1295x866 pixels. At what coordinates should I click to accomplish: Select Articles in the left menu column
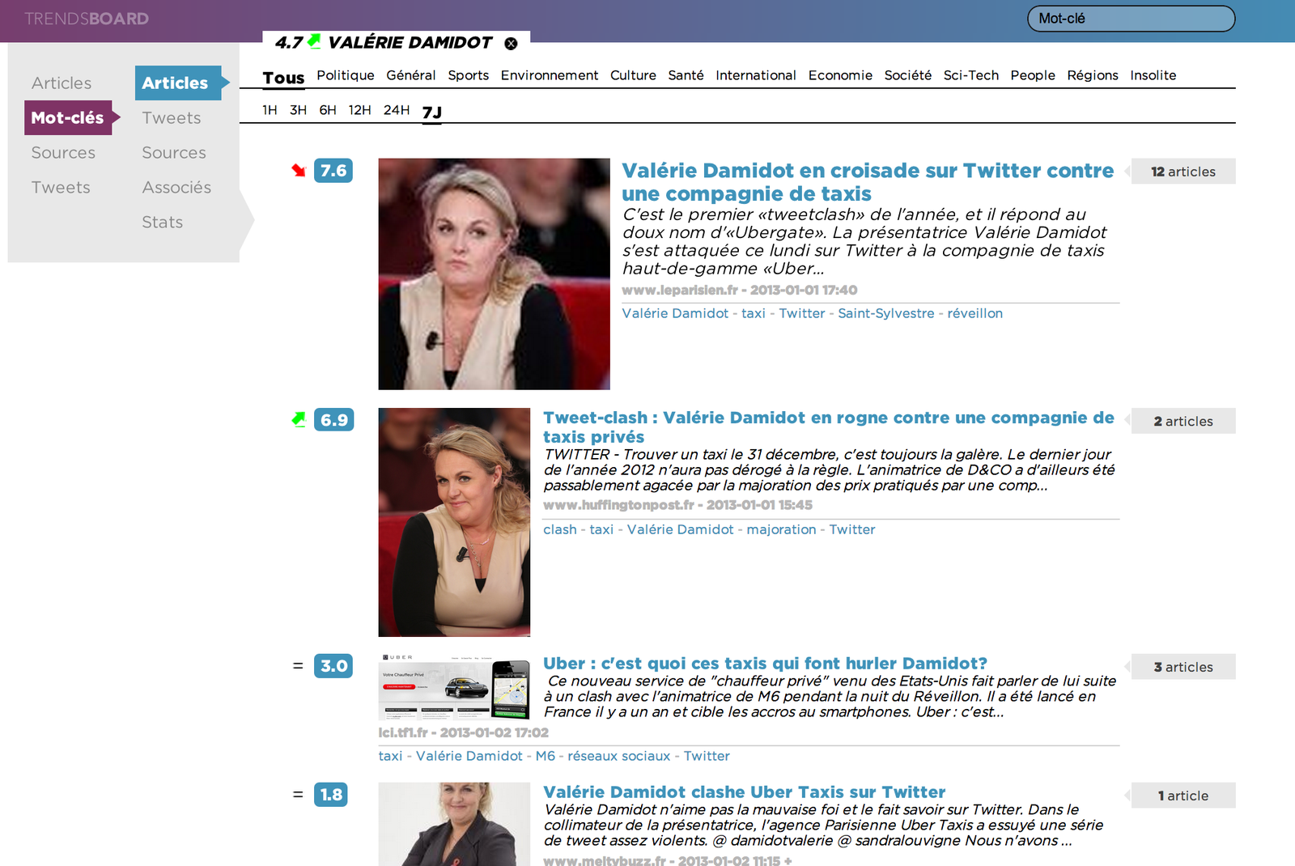(x=62, y=83)
